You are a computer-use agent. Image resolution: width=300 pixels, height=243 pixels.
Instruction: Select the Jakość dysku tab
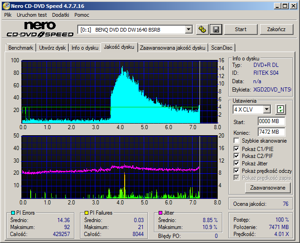click(119, 47)
